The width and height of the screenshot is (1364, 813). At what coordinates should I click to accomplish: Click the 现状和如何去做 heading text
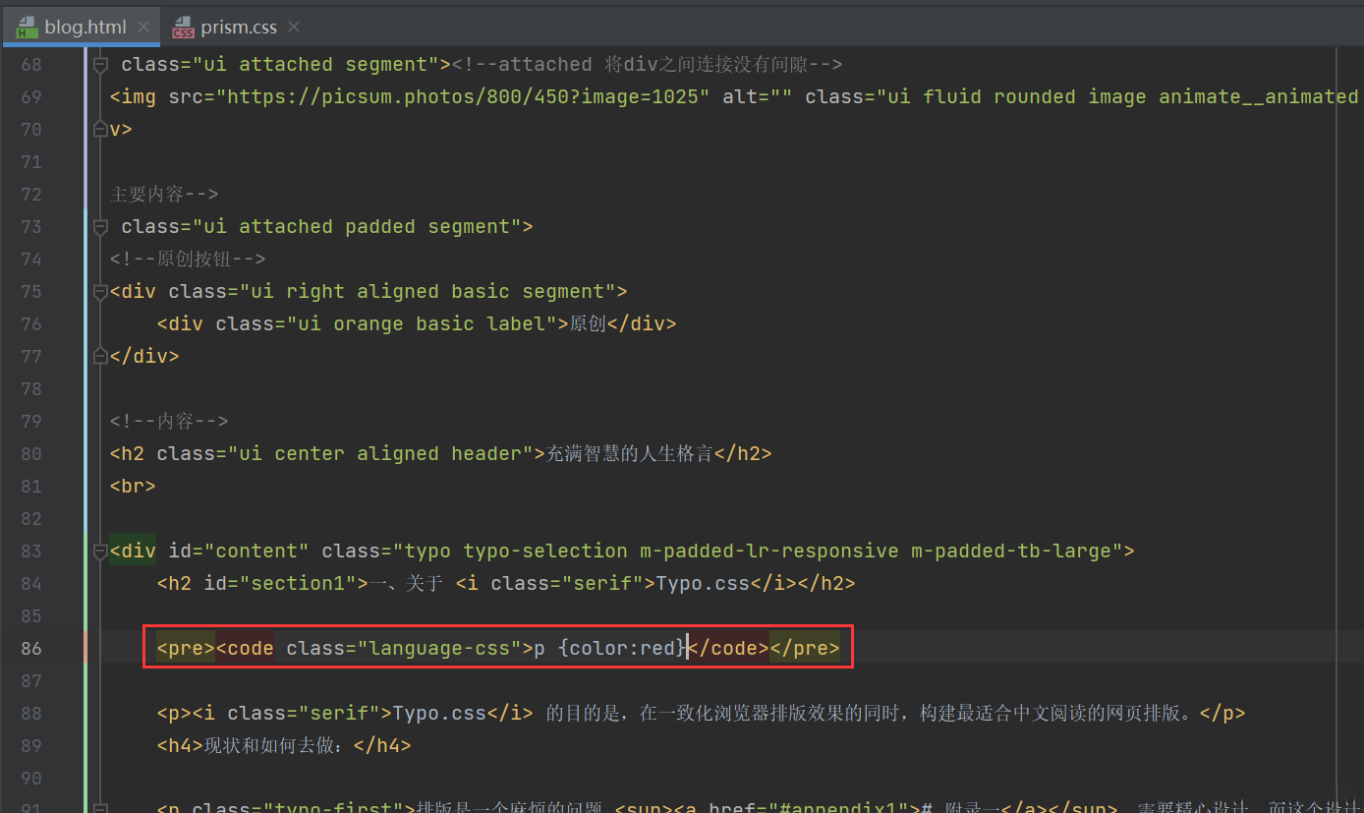click(277, 746)
